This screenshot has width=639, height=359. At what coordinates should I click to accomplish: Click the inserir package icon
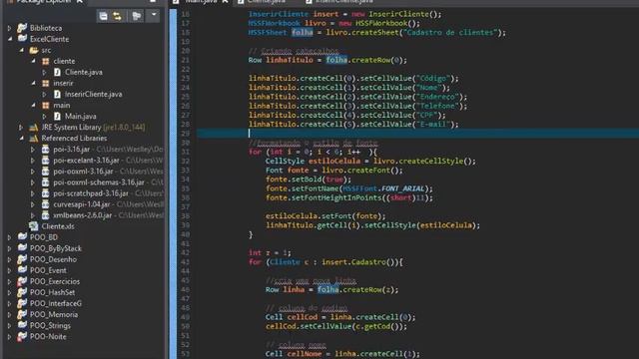(x=46, y=83)
